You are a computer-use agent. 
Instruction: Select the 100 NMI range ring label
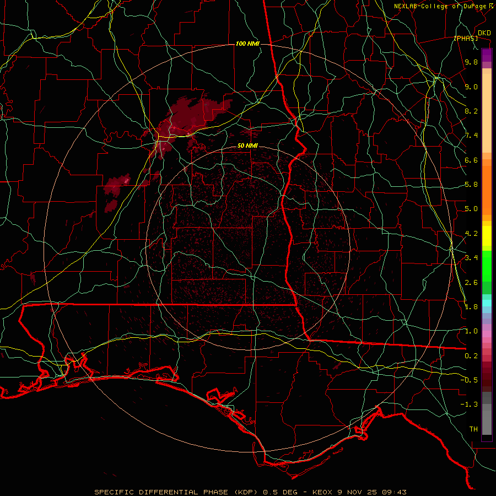pyautogui.click(x=247, y=44)
